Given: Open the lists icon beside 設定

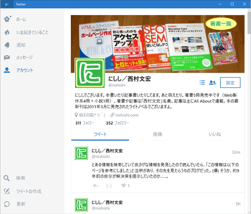Looking at the screenshot, I should pos(202,82).
